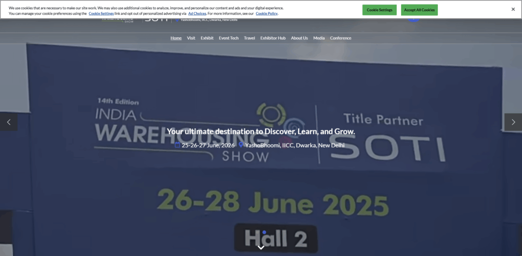The height and width of the screenshot is (256, 522).
Task: Click the location pin icon
Action: 241,145
